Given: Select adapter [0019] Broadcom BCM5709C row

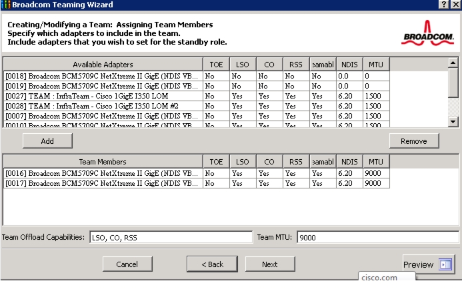Looking at the screenshot, I should click(x=197, y=86).
